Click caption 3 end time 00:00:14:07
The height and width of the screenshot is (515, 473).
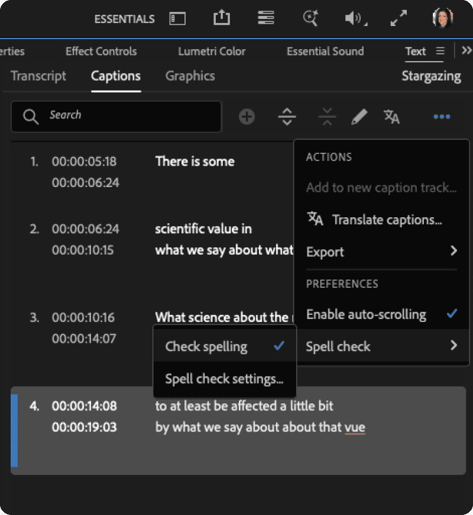tap(84, 339)
